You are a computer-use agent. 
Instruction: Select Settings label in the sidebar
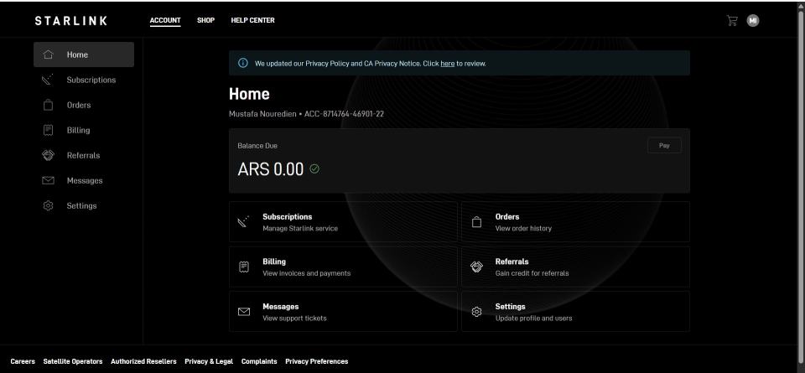pos(81,205)
